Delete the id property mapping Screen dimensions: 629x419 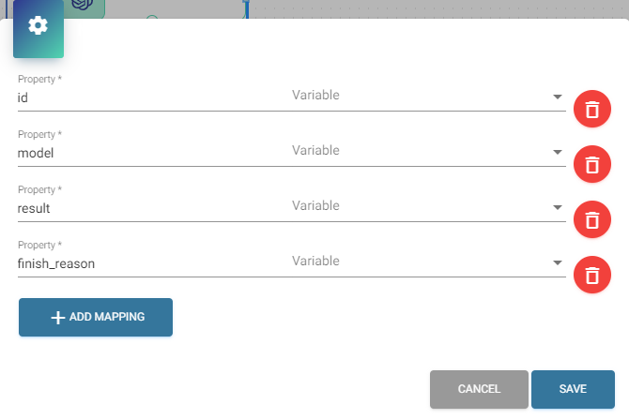[x=591, y=110]
